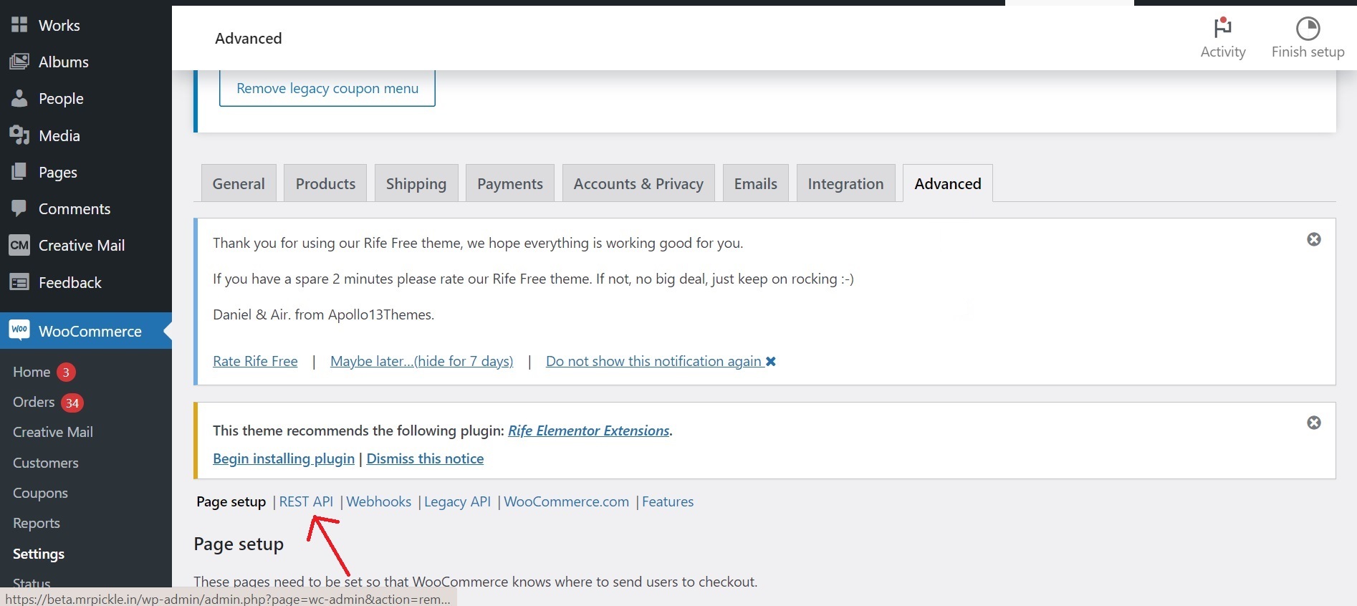Open the REST API settings section
1357x606 pixels.
click(x=306, y=501)
